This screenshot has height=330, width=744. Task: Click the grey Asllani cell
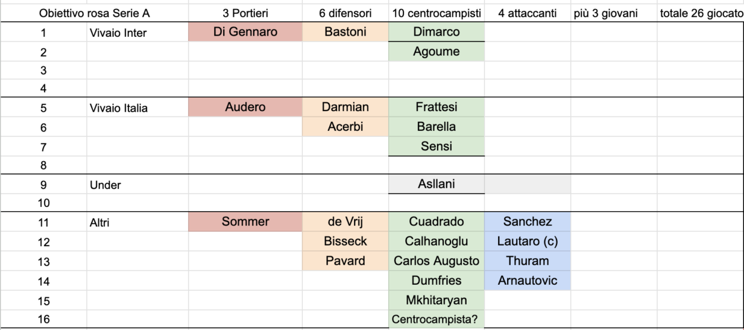point(436,184)
